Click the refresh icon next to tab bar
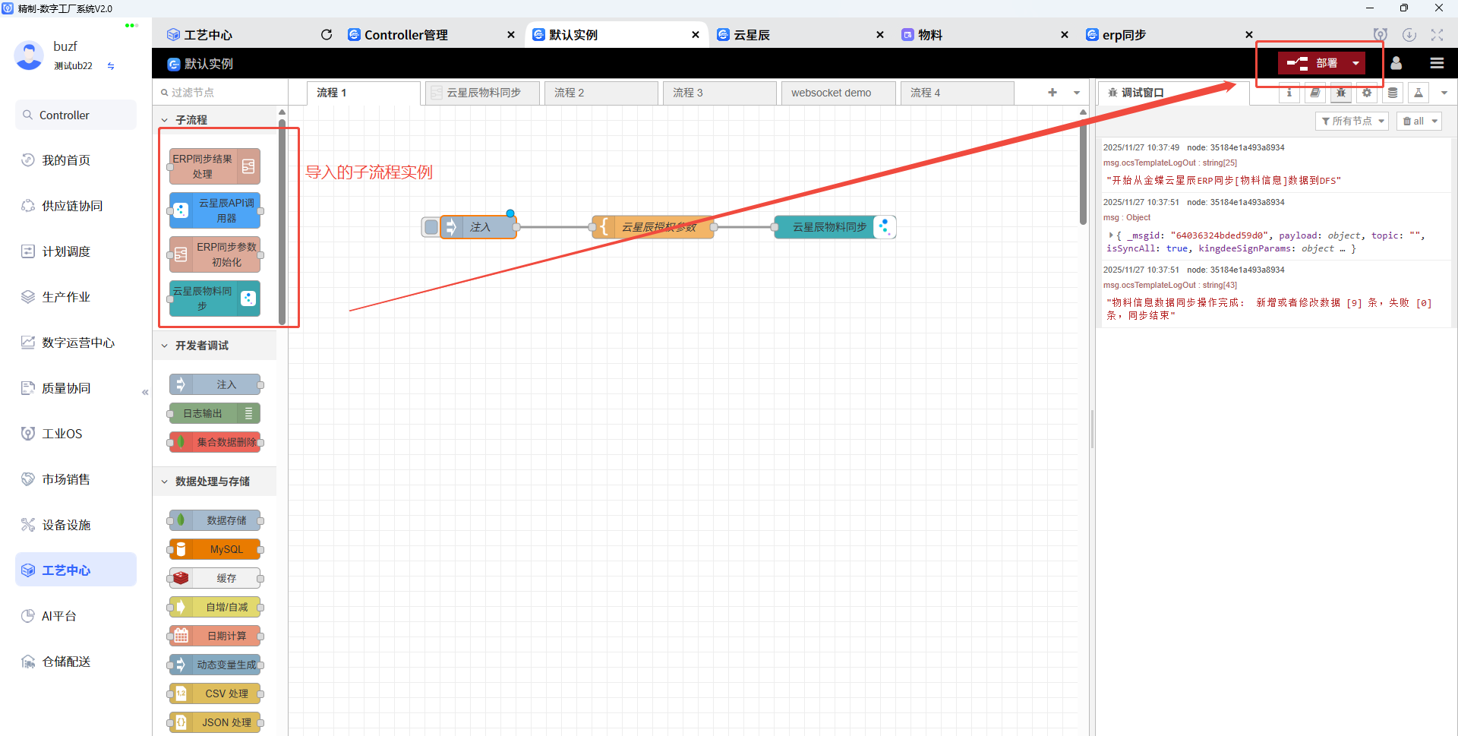Screen dimensions: 1458x736 tap(327, 34)
